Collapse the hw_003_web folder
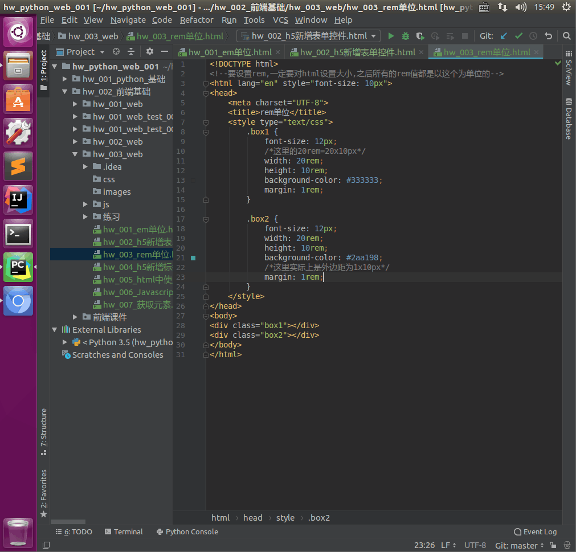This screenshot has height=552, width=576. pos(76,154)
